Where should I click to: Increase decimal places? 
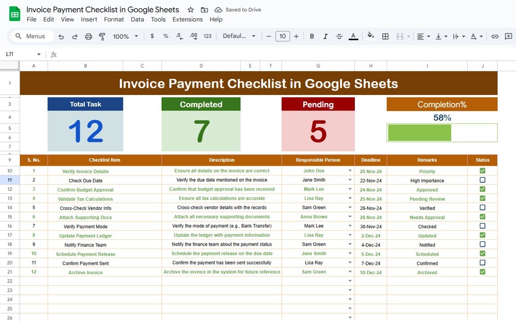click(194, 36)
